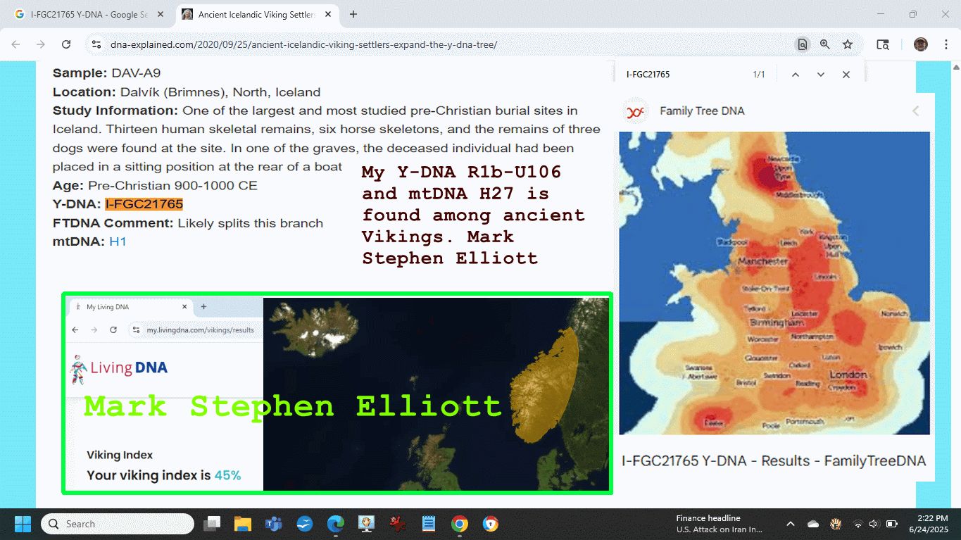This screenshot has height=540, width=961.
Task: Bookmark this page with the star icon
Action: pyautogui.click(x=848, y=44)
